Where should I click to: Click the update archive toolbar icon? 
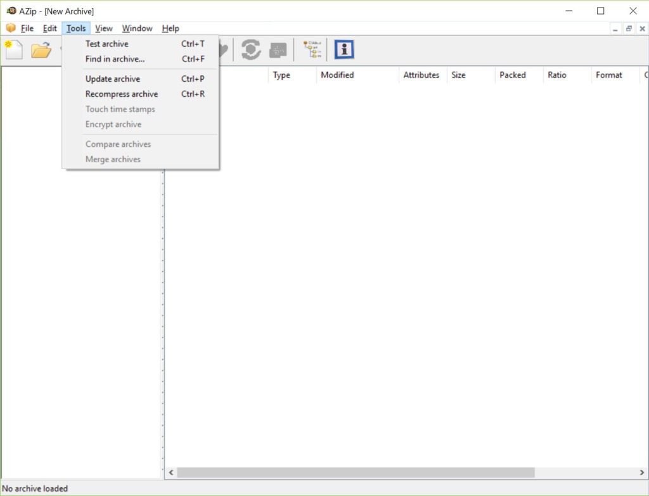tap(251, 49)
